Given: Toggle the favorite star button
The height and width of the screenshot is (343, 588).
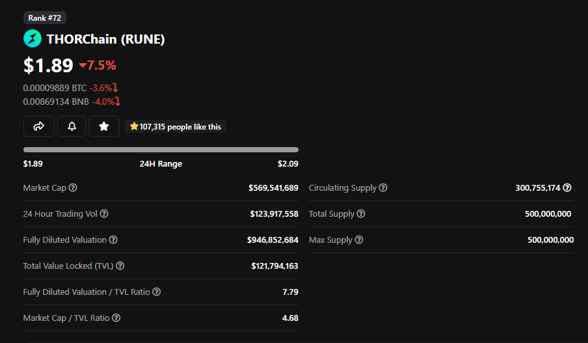Looking at the screenshot, I should (104, 126).
